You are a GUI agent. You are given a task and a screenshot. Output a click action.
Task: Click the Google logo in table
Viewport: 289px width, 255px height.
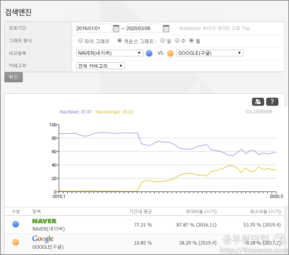(43, 239)
